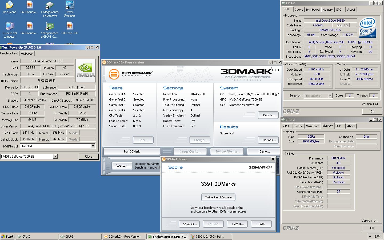Image resolution: width=384 pixels, height=240 pixels.
Task: Switch to Validation tab in GPU-Z
Action: 27,54
